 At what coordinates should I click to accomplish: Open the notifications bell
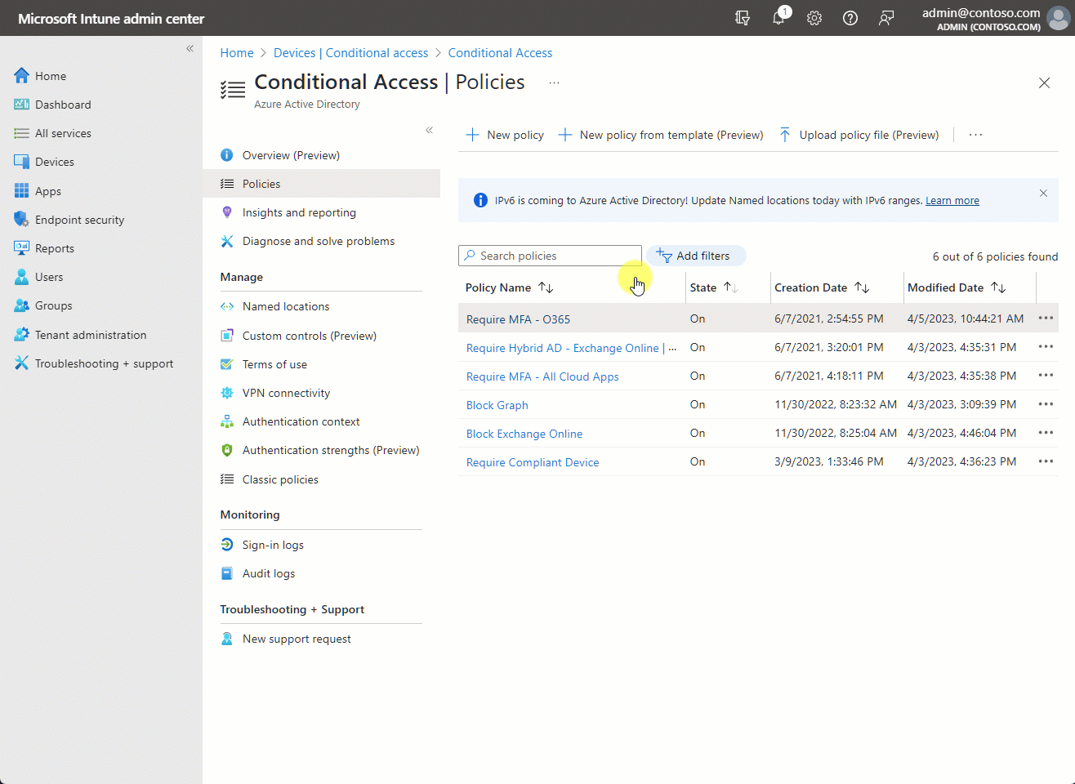coord(778,18)
